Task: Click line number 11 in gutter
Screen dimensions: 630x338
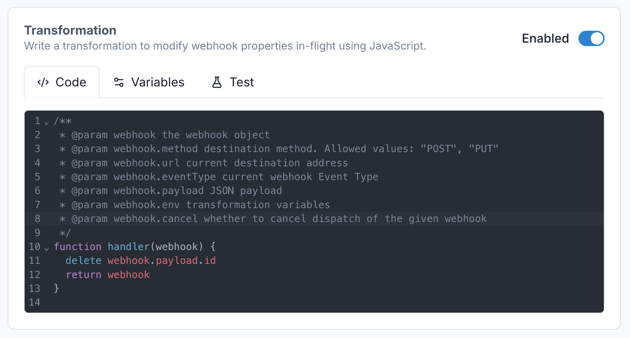Action: pyautogui.click(x=35, y=260)
